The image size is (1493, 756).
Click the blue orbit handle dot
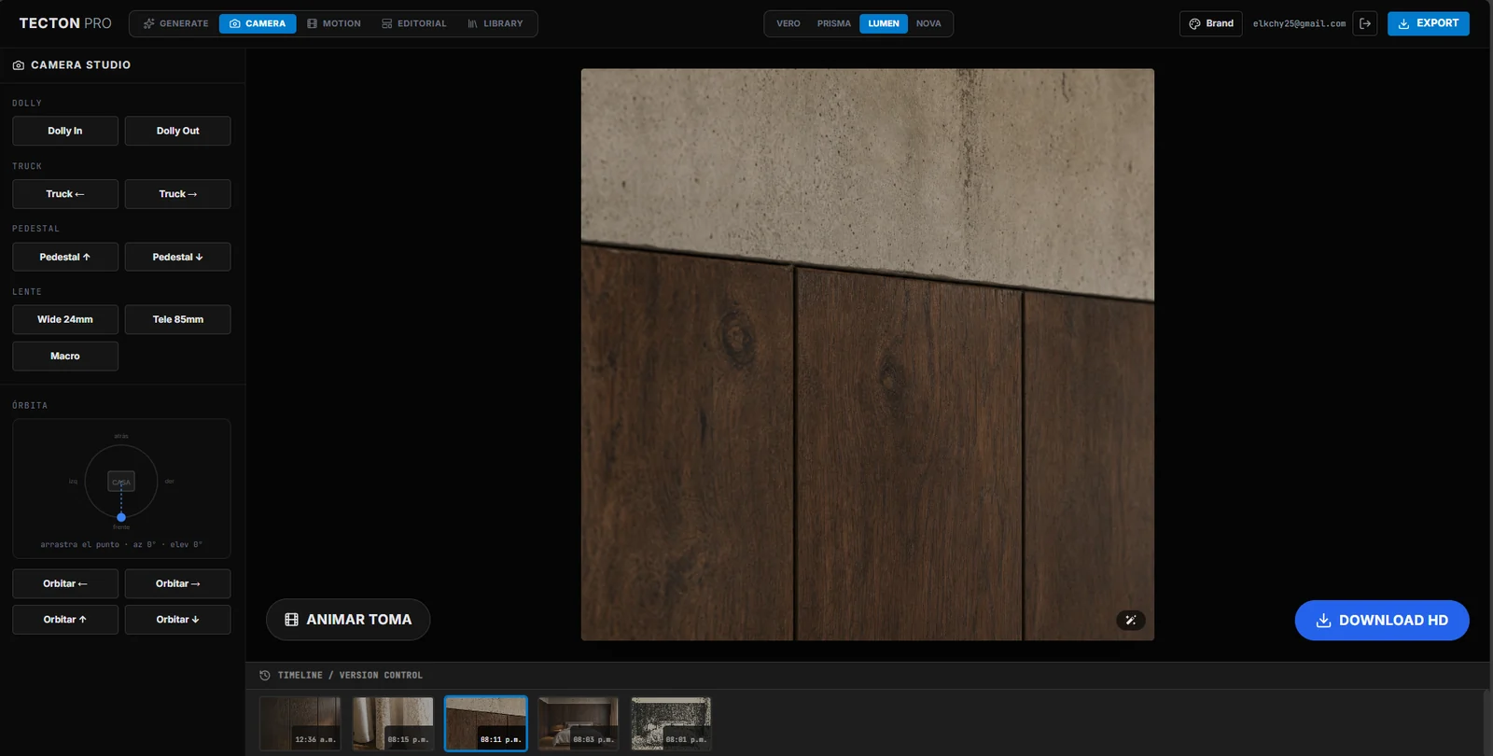click(121, 517)
